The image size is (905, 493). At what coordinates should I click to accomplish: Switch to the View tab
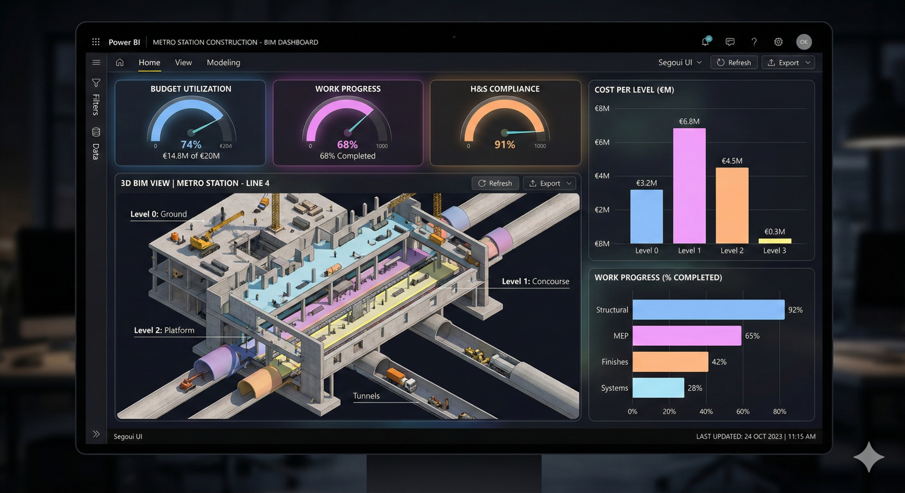tap(183, 62)
